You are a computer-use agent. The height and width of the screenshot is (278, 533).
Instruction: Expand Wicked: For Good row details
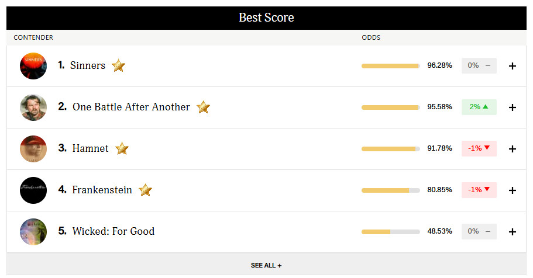513,231
